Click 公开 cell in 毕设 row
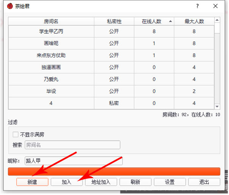 [x=114, y=91]
